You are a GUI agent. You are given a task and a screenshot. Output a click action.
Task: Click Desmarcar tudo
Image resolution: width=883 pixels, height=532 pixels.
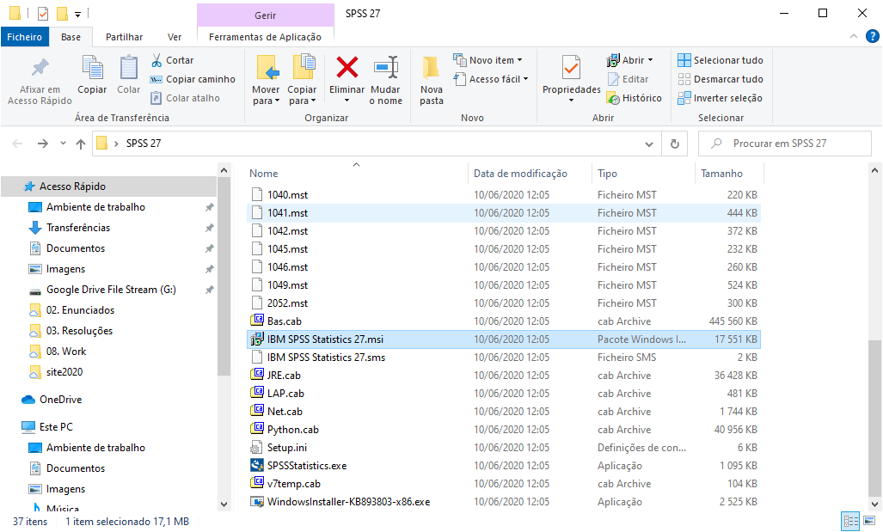(x=721, y=79)
